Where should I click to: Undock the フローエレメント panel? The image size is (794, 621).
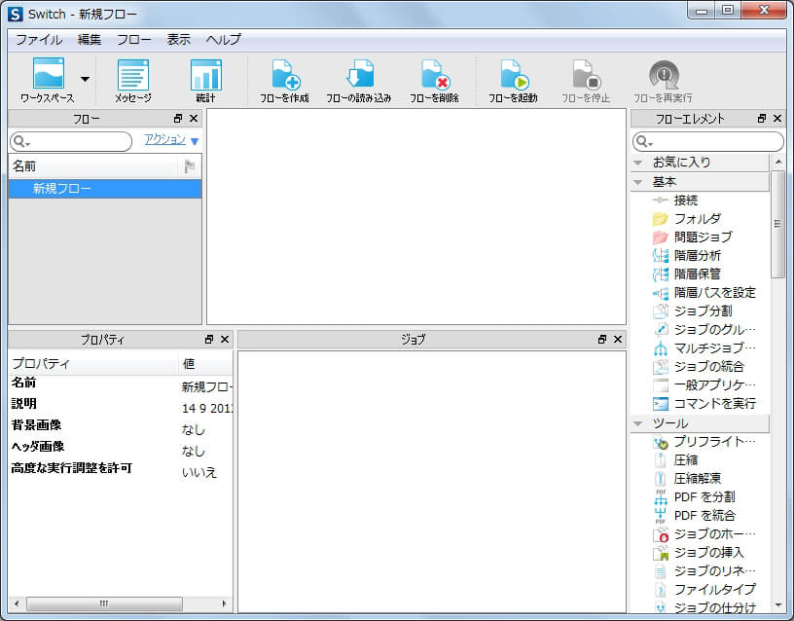point(762,119)
